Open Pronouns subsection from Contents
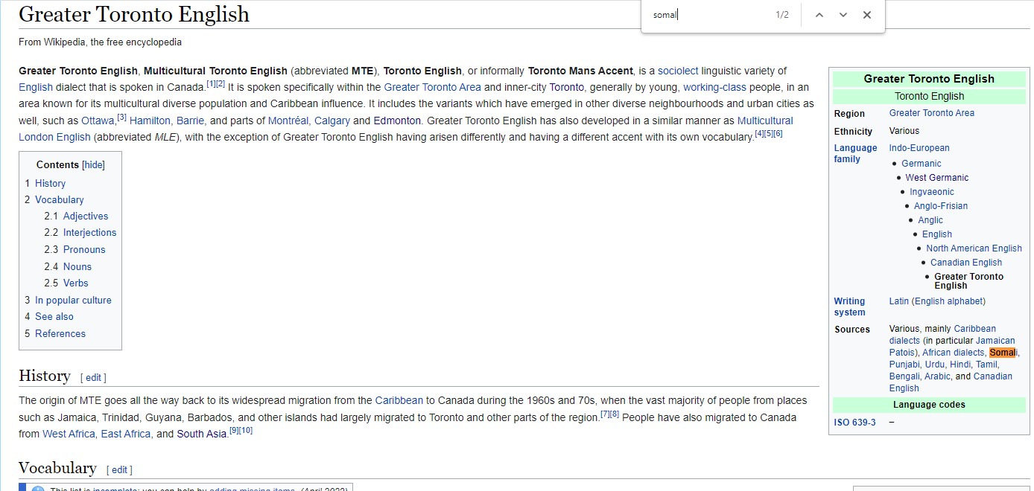1034x491 pixels. click(84, 249)
